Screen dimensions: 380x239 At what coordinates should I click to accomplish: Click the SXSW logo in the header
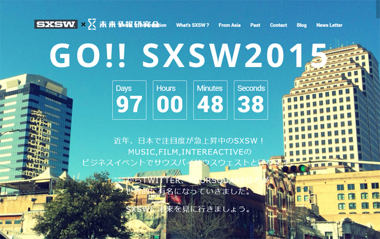click(x=56, y=24)
